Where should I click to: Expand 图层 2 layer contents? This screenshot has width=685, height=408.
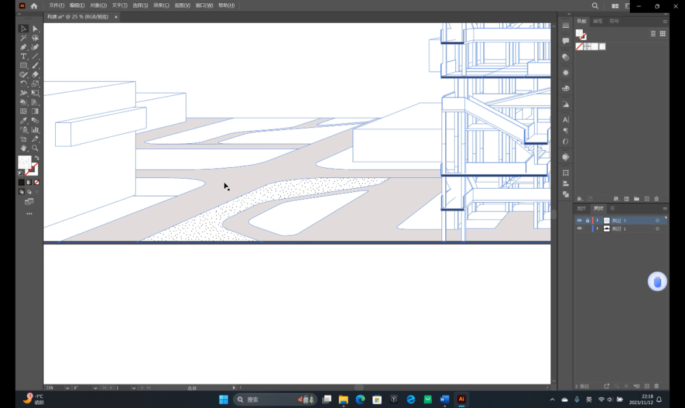pyautogui.click(x=597, y=220)
